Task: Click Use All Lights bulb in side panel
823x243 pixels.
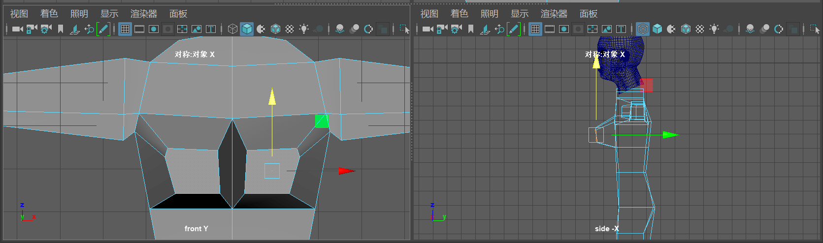Action: point(714,29)
